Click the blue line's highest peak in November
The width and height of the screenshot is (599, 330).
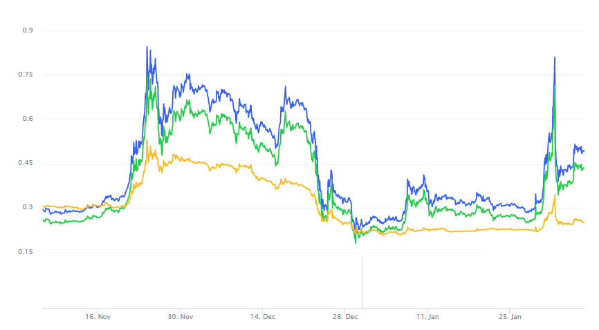click(147, 47)
